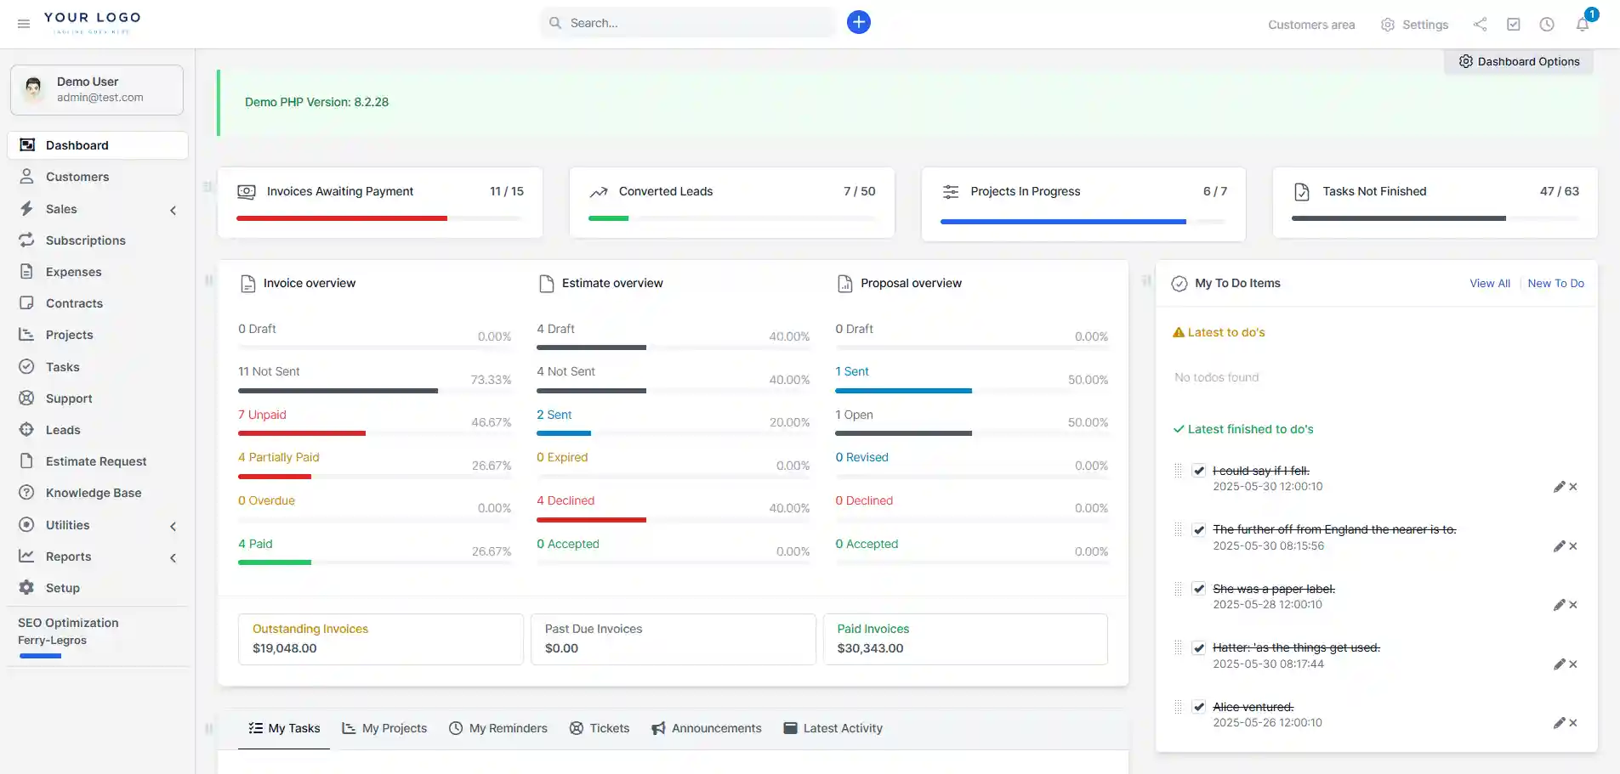1620x774 pixels.
Task: Uncheck the 'She was a paper label' todo
Action: pos(1199,589)
